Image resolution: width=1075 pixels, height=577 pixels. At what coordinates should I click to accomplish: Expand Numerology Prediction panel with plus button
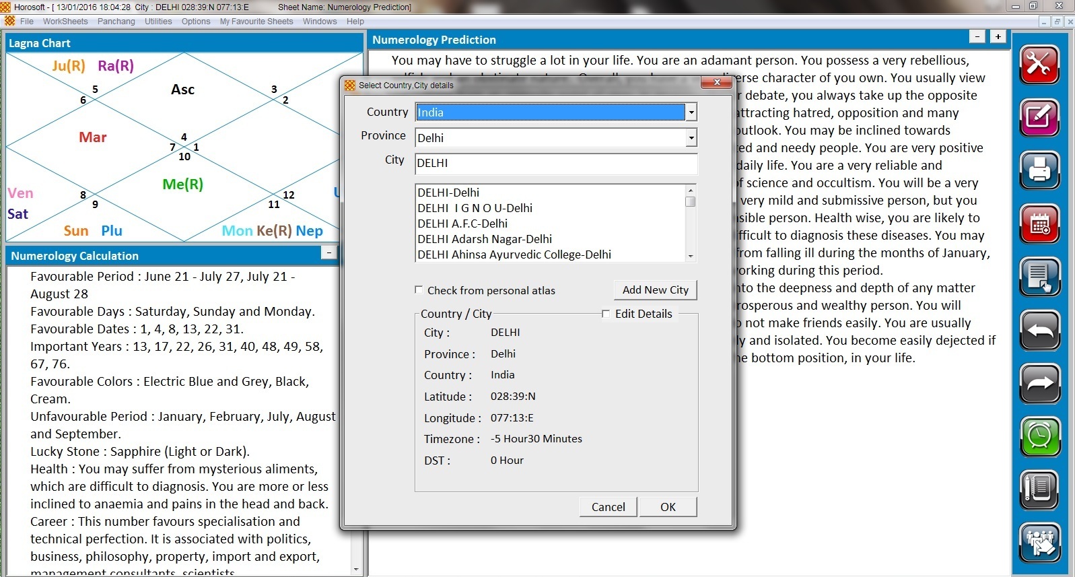(998, 37)
